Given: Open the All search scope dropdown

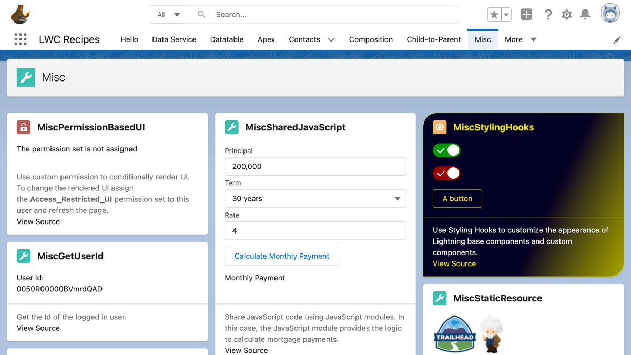Looking at the screenshot, I should coord(168,15).
